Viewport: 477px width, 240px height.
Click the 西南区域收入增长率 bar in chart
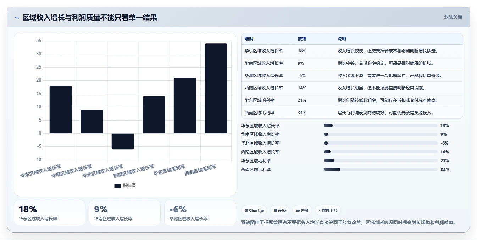tap(154, 115)
